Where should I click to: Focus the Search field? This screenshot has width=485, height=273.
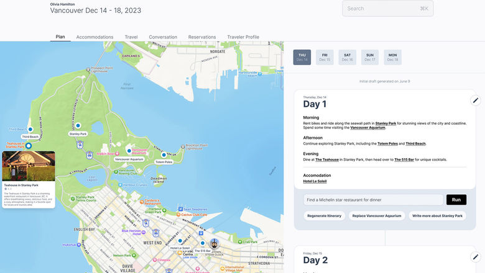click(387, 9)
